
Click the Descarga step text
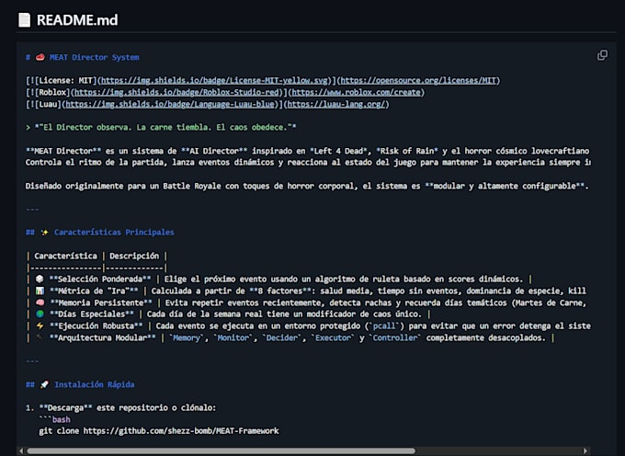coord(120,408)
